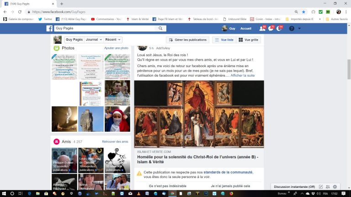Open a new browser tab
Viewport: 351px width, 197px height.
[x=62, y=4]
